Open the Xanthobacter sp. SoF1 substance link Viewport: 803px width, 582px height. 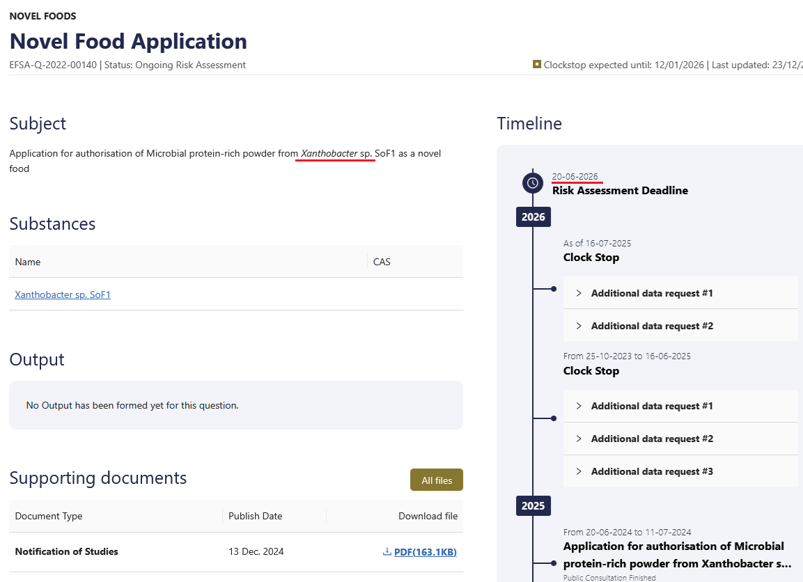[63, 294]
